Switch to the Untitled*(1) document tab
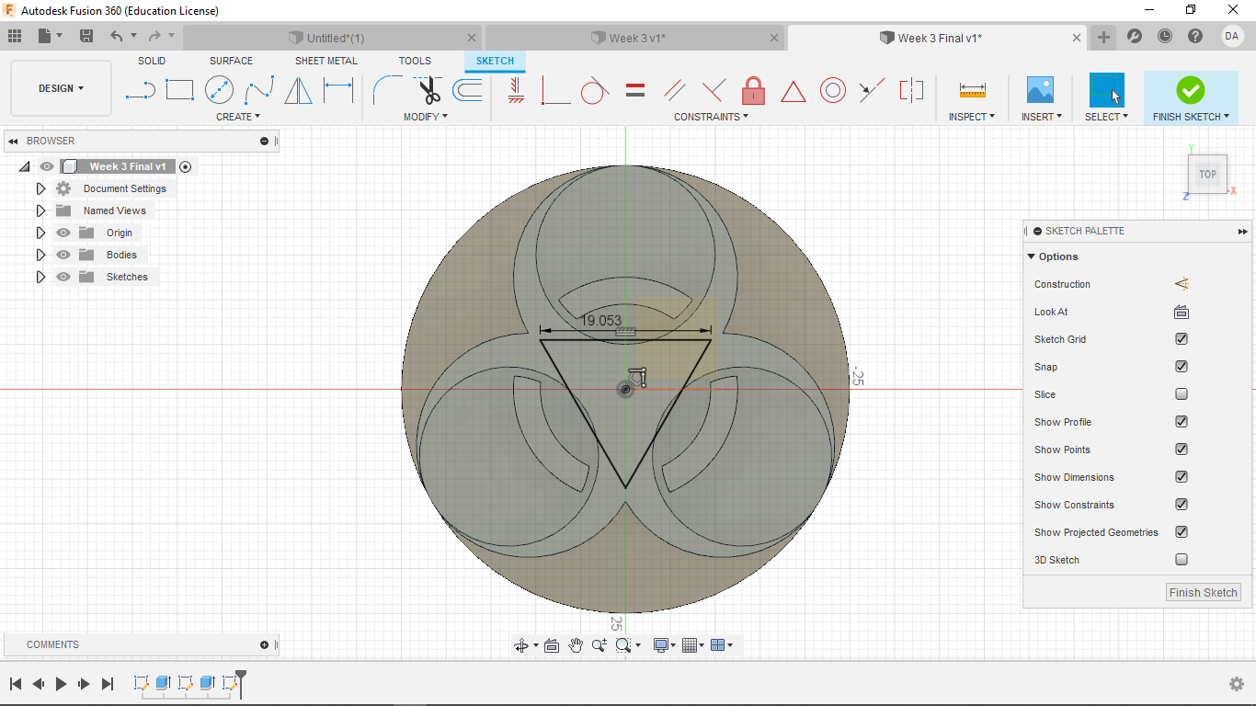Viewport: 1256px width, 706px height. point(333,38)
